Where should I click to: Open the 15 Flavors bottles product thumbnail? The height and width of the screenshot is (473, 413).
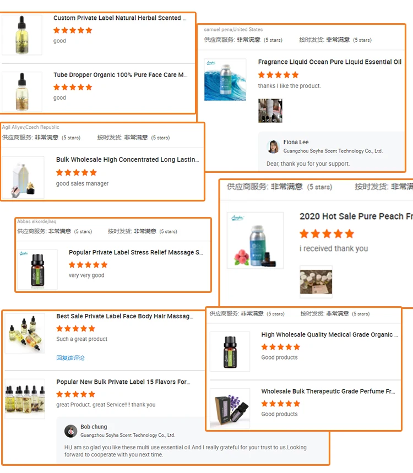pos(25,399)
